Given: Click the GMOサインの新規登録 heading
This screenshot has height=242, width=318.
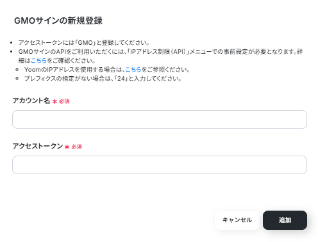Looking at the screenshot, I should (x=58, y=20).
